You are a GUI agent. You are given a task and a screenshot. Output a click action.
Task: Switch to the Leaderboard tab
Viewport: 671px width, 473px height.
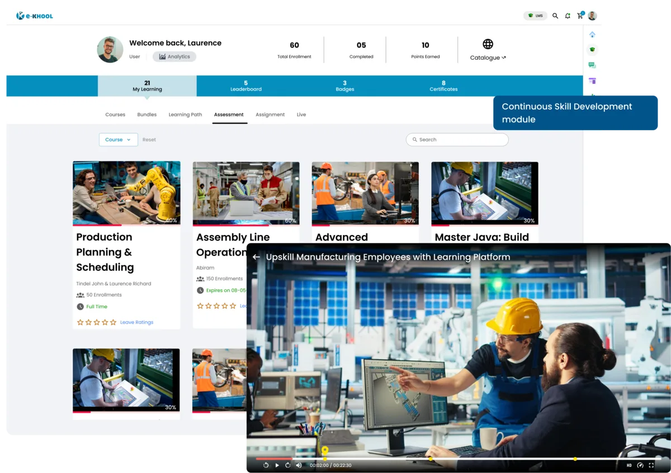pyautogui.click(x=246, y=85)
